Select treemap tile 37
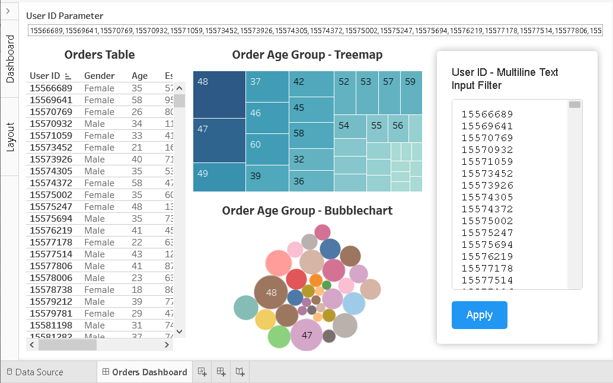This screenshot has width=613, height=383. pos(267,87)
